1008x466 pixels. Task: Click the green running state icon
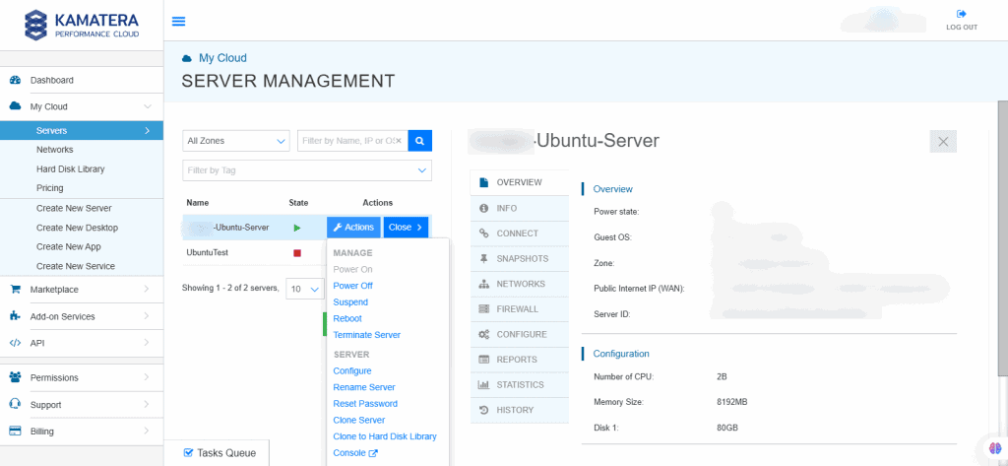297,228
